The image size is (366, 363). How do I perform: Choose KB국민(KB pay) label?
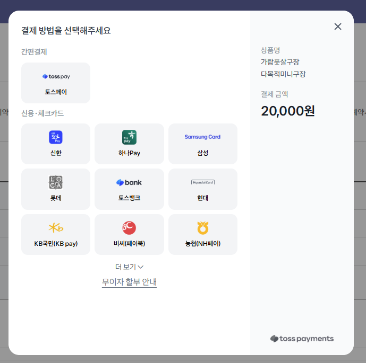click(x=56, y=244)
